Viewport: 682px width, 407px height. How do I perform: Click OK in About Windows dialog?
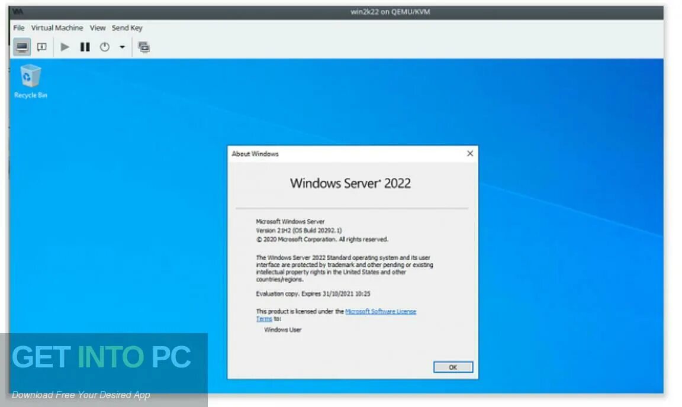[453, 367]
